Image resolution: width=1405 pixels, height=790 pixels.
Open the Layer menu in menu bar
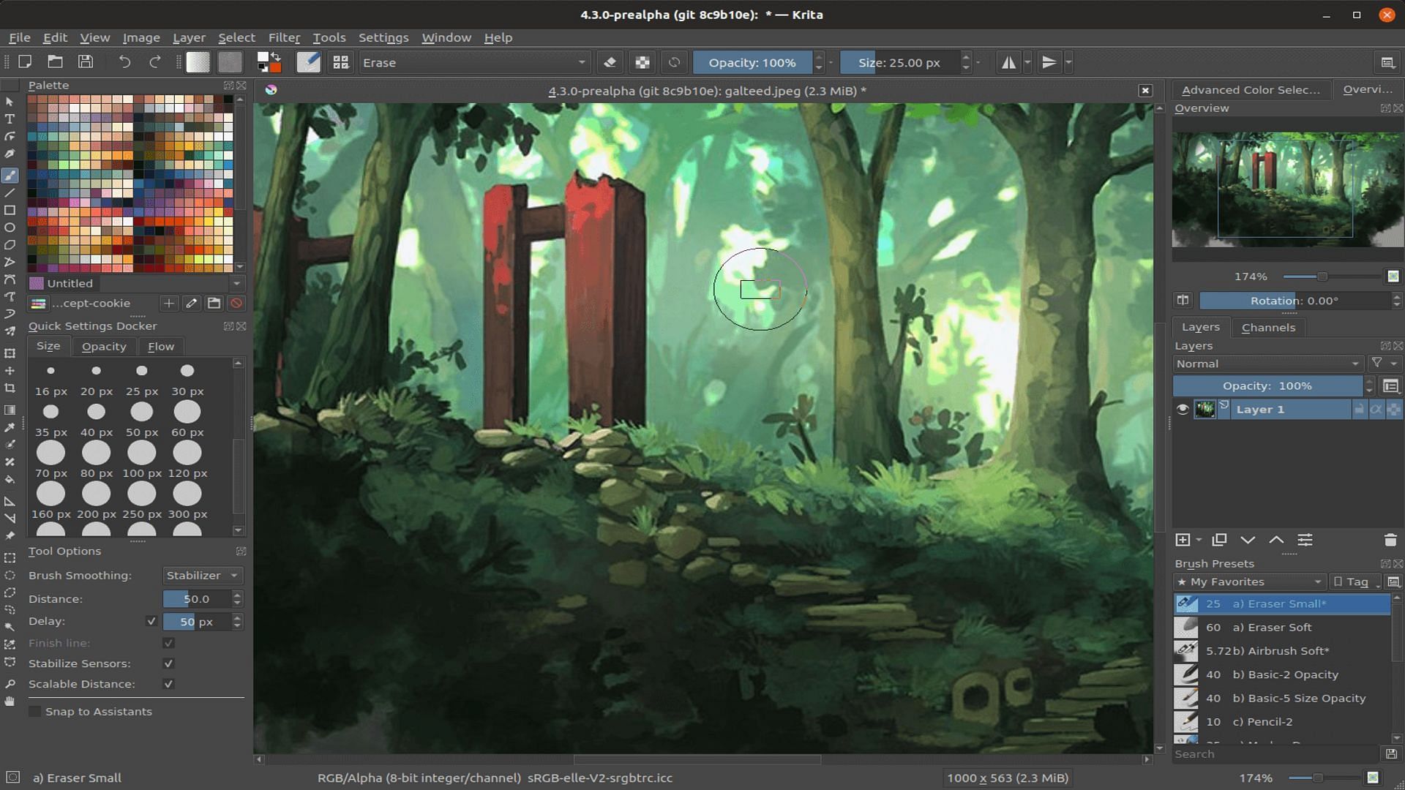[x=189, y=37]
